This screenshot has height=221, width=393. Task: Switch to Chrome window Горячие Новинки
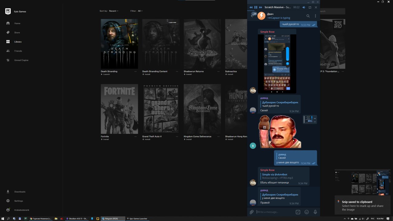41,219
